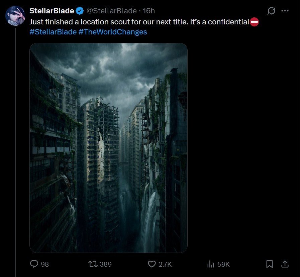Click the Grok slashed-circle icon

(271, 11)
